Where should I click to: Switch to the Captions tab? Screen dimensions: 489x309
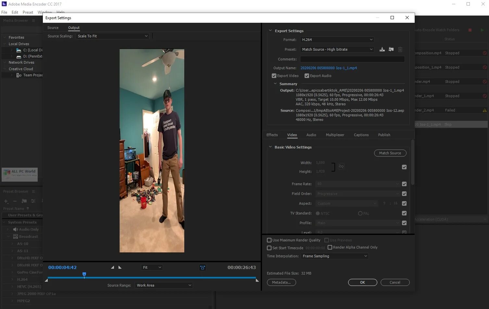click(x=361, y=135)
